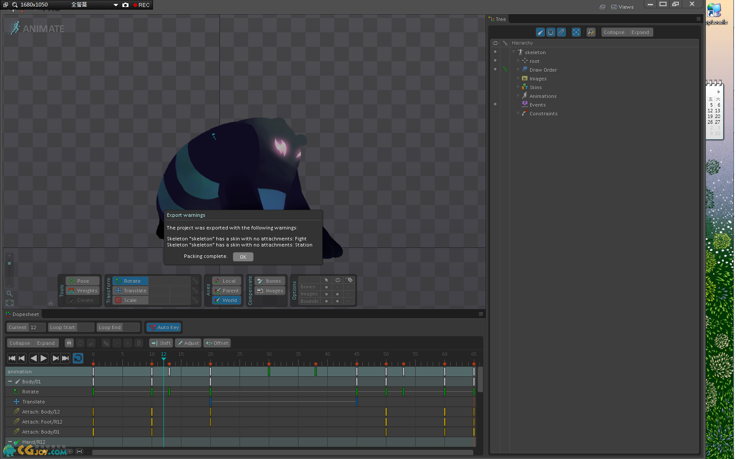736x459 pixels.
Task: Activate the Rotate transform tool
Action: [130, 281]
